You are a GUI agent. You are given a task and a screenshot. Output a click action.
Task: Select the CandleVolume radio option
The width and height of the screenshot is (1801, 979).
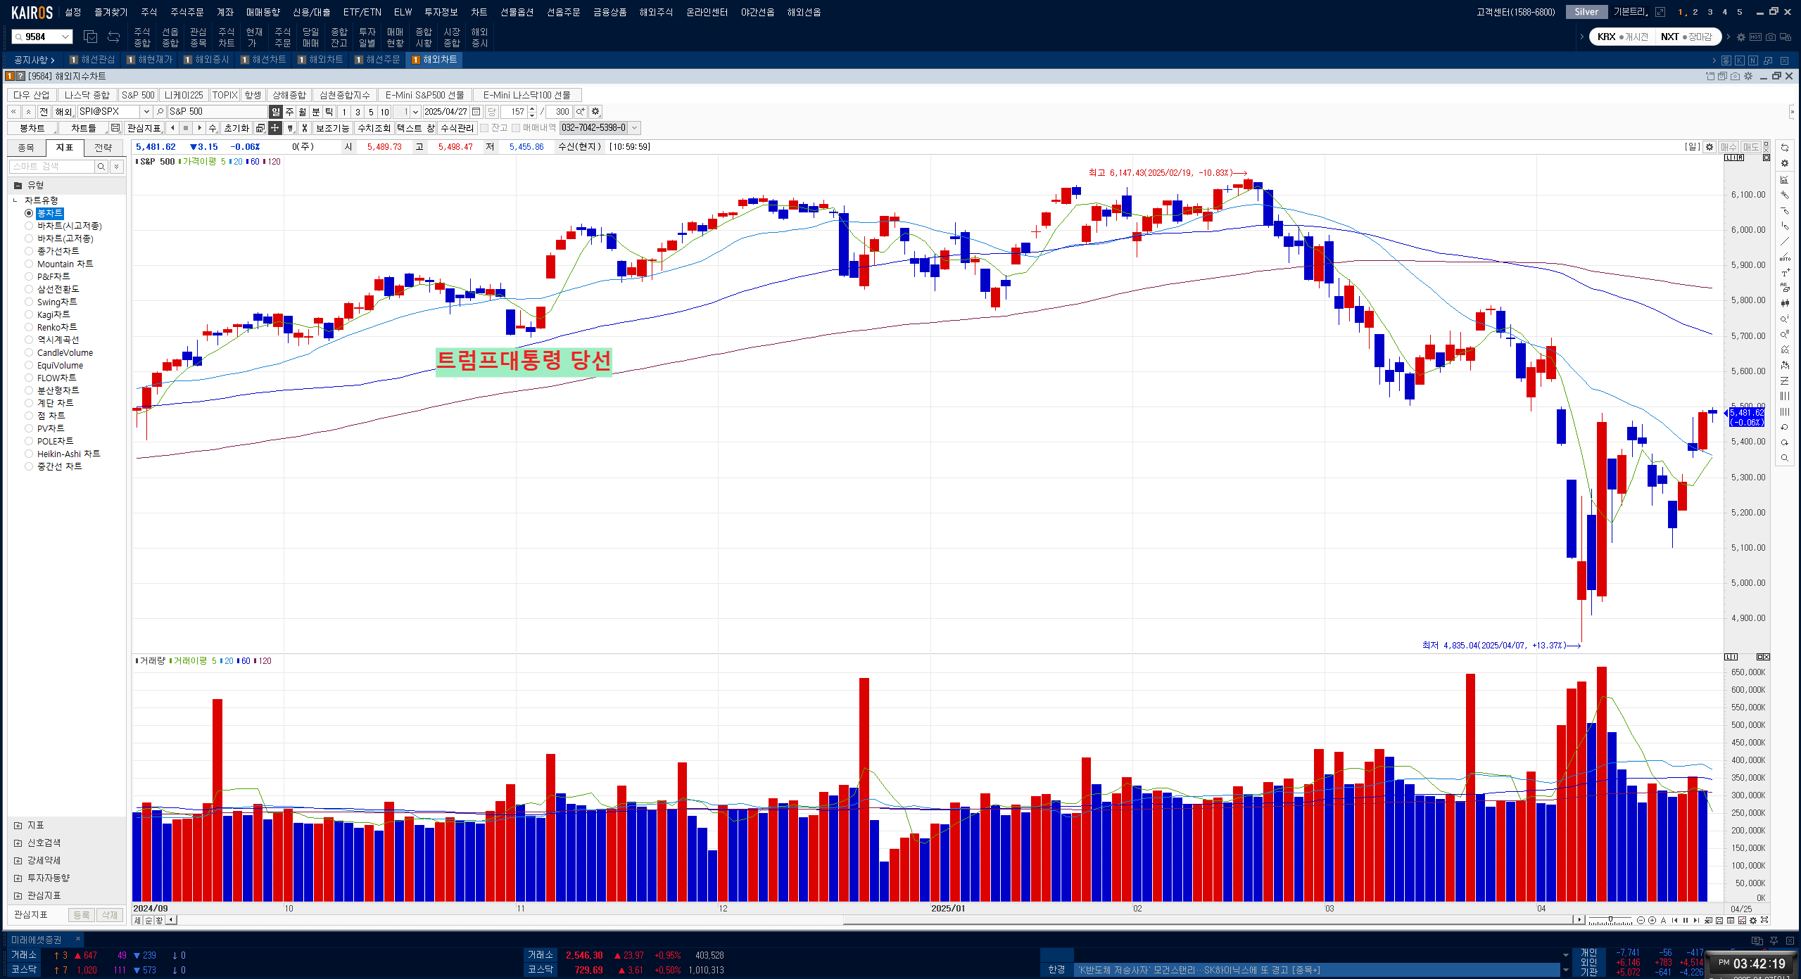tap(29, 352)
